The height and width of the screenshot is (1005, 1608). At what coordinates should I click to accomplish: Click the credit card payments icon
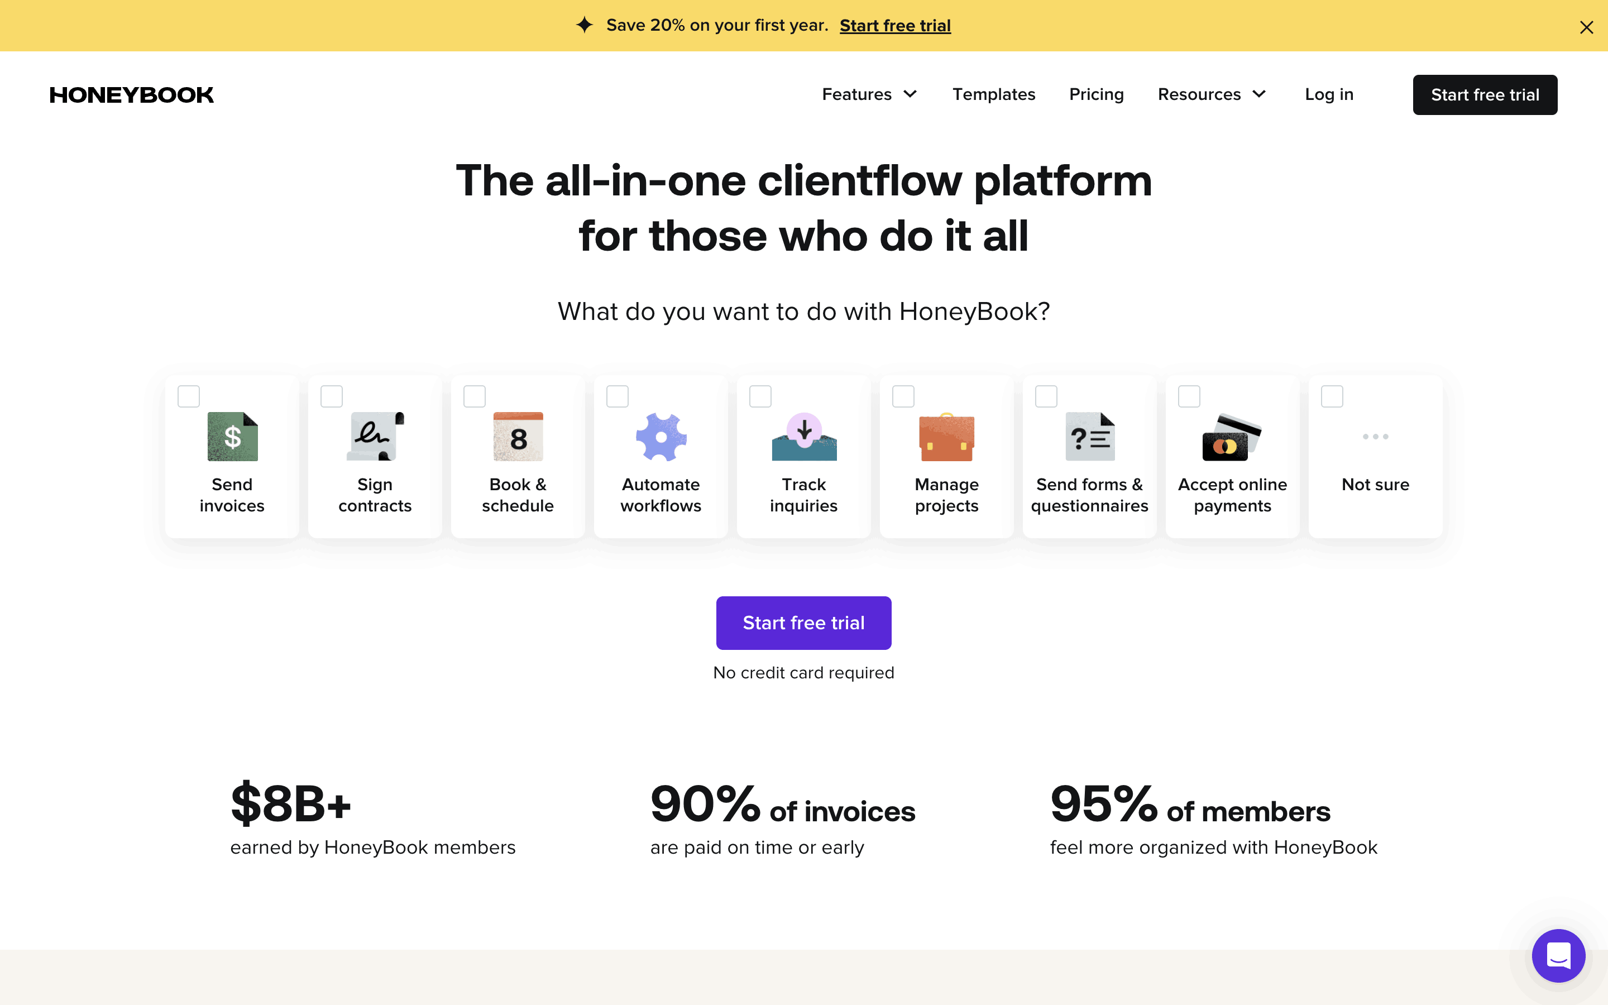tap(1232, 437)
